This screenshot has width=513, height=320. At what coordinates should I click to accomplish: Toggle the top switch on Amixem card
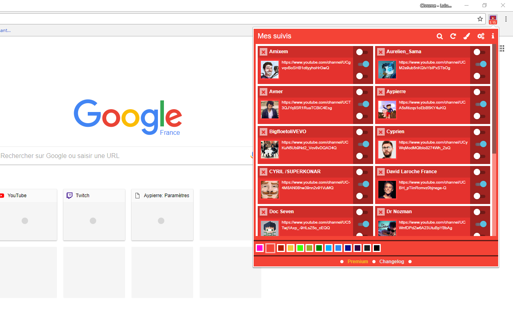pos(362,52)
